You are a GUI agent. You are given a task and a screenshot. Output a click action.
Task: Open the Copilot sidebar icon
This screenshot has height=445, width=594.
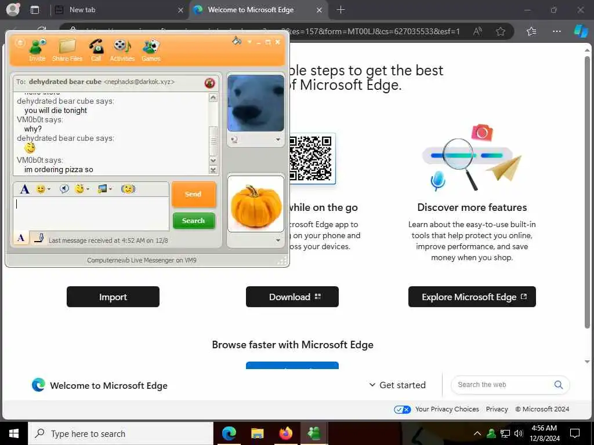click(581, 31)
